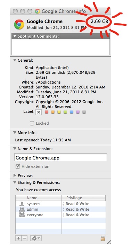The height and width of the screenshot is (250, 131).
Task: Select the no-label X option
Action: 38,112
